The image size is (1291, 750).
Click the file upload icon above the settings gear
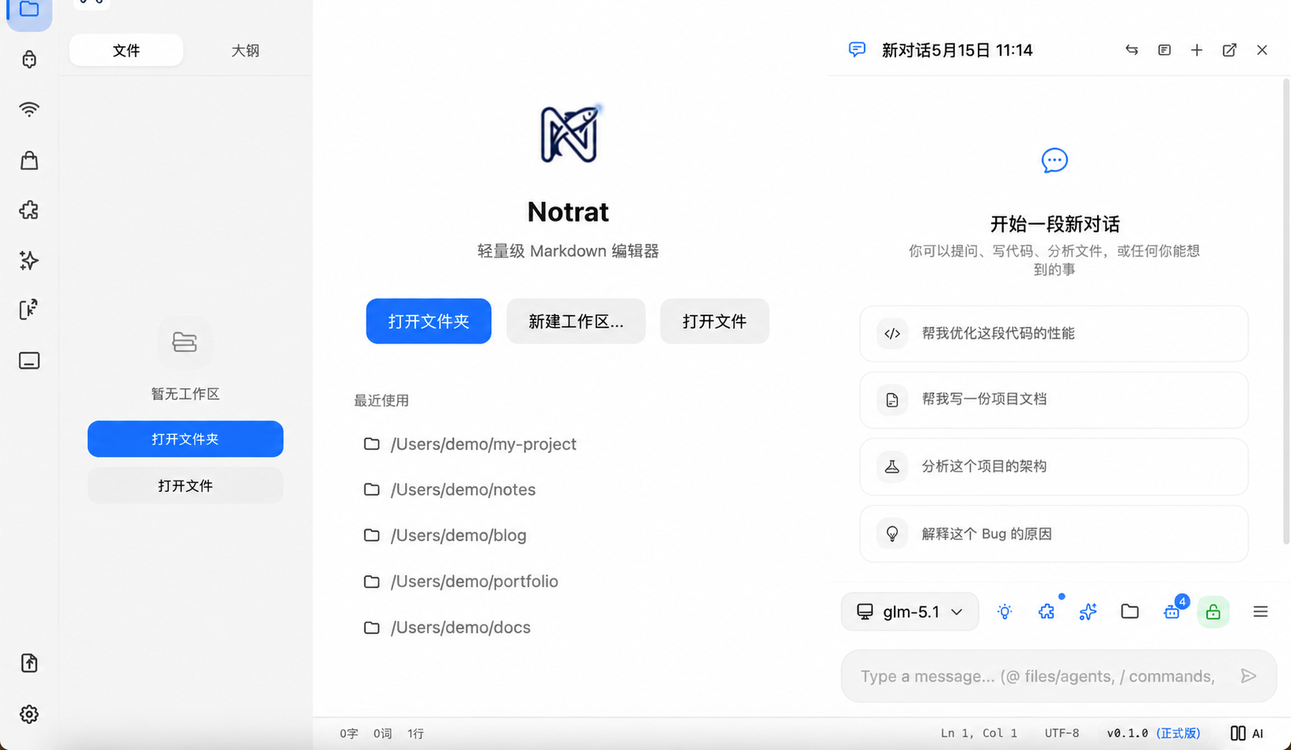click(29, 663)
